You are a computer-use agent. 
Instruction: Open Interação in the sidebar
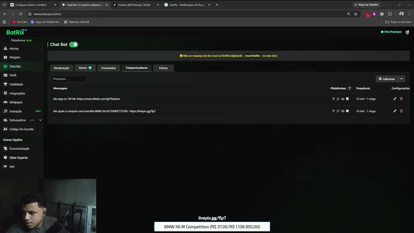coord(15,111)
